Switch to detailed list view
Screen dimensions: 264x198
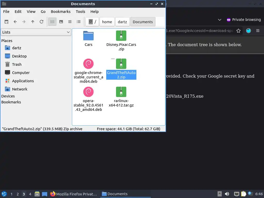point(79,22)
